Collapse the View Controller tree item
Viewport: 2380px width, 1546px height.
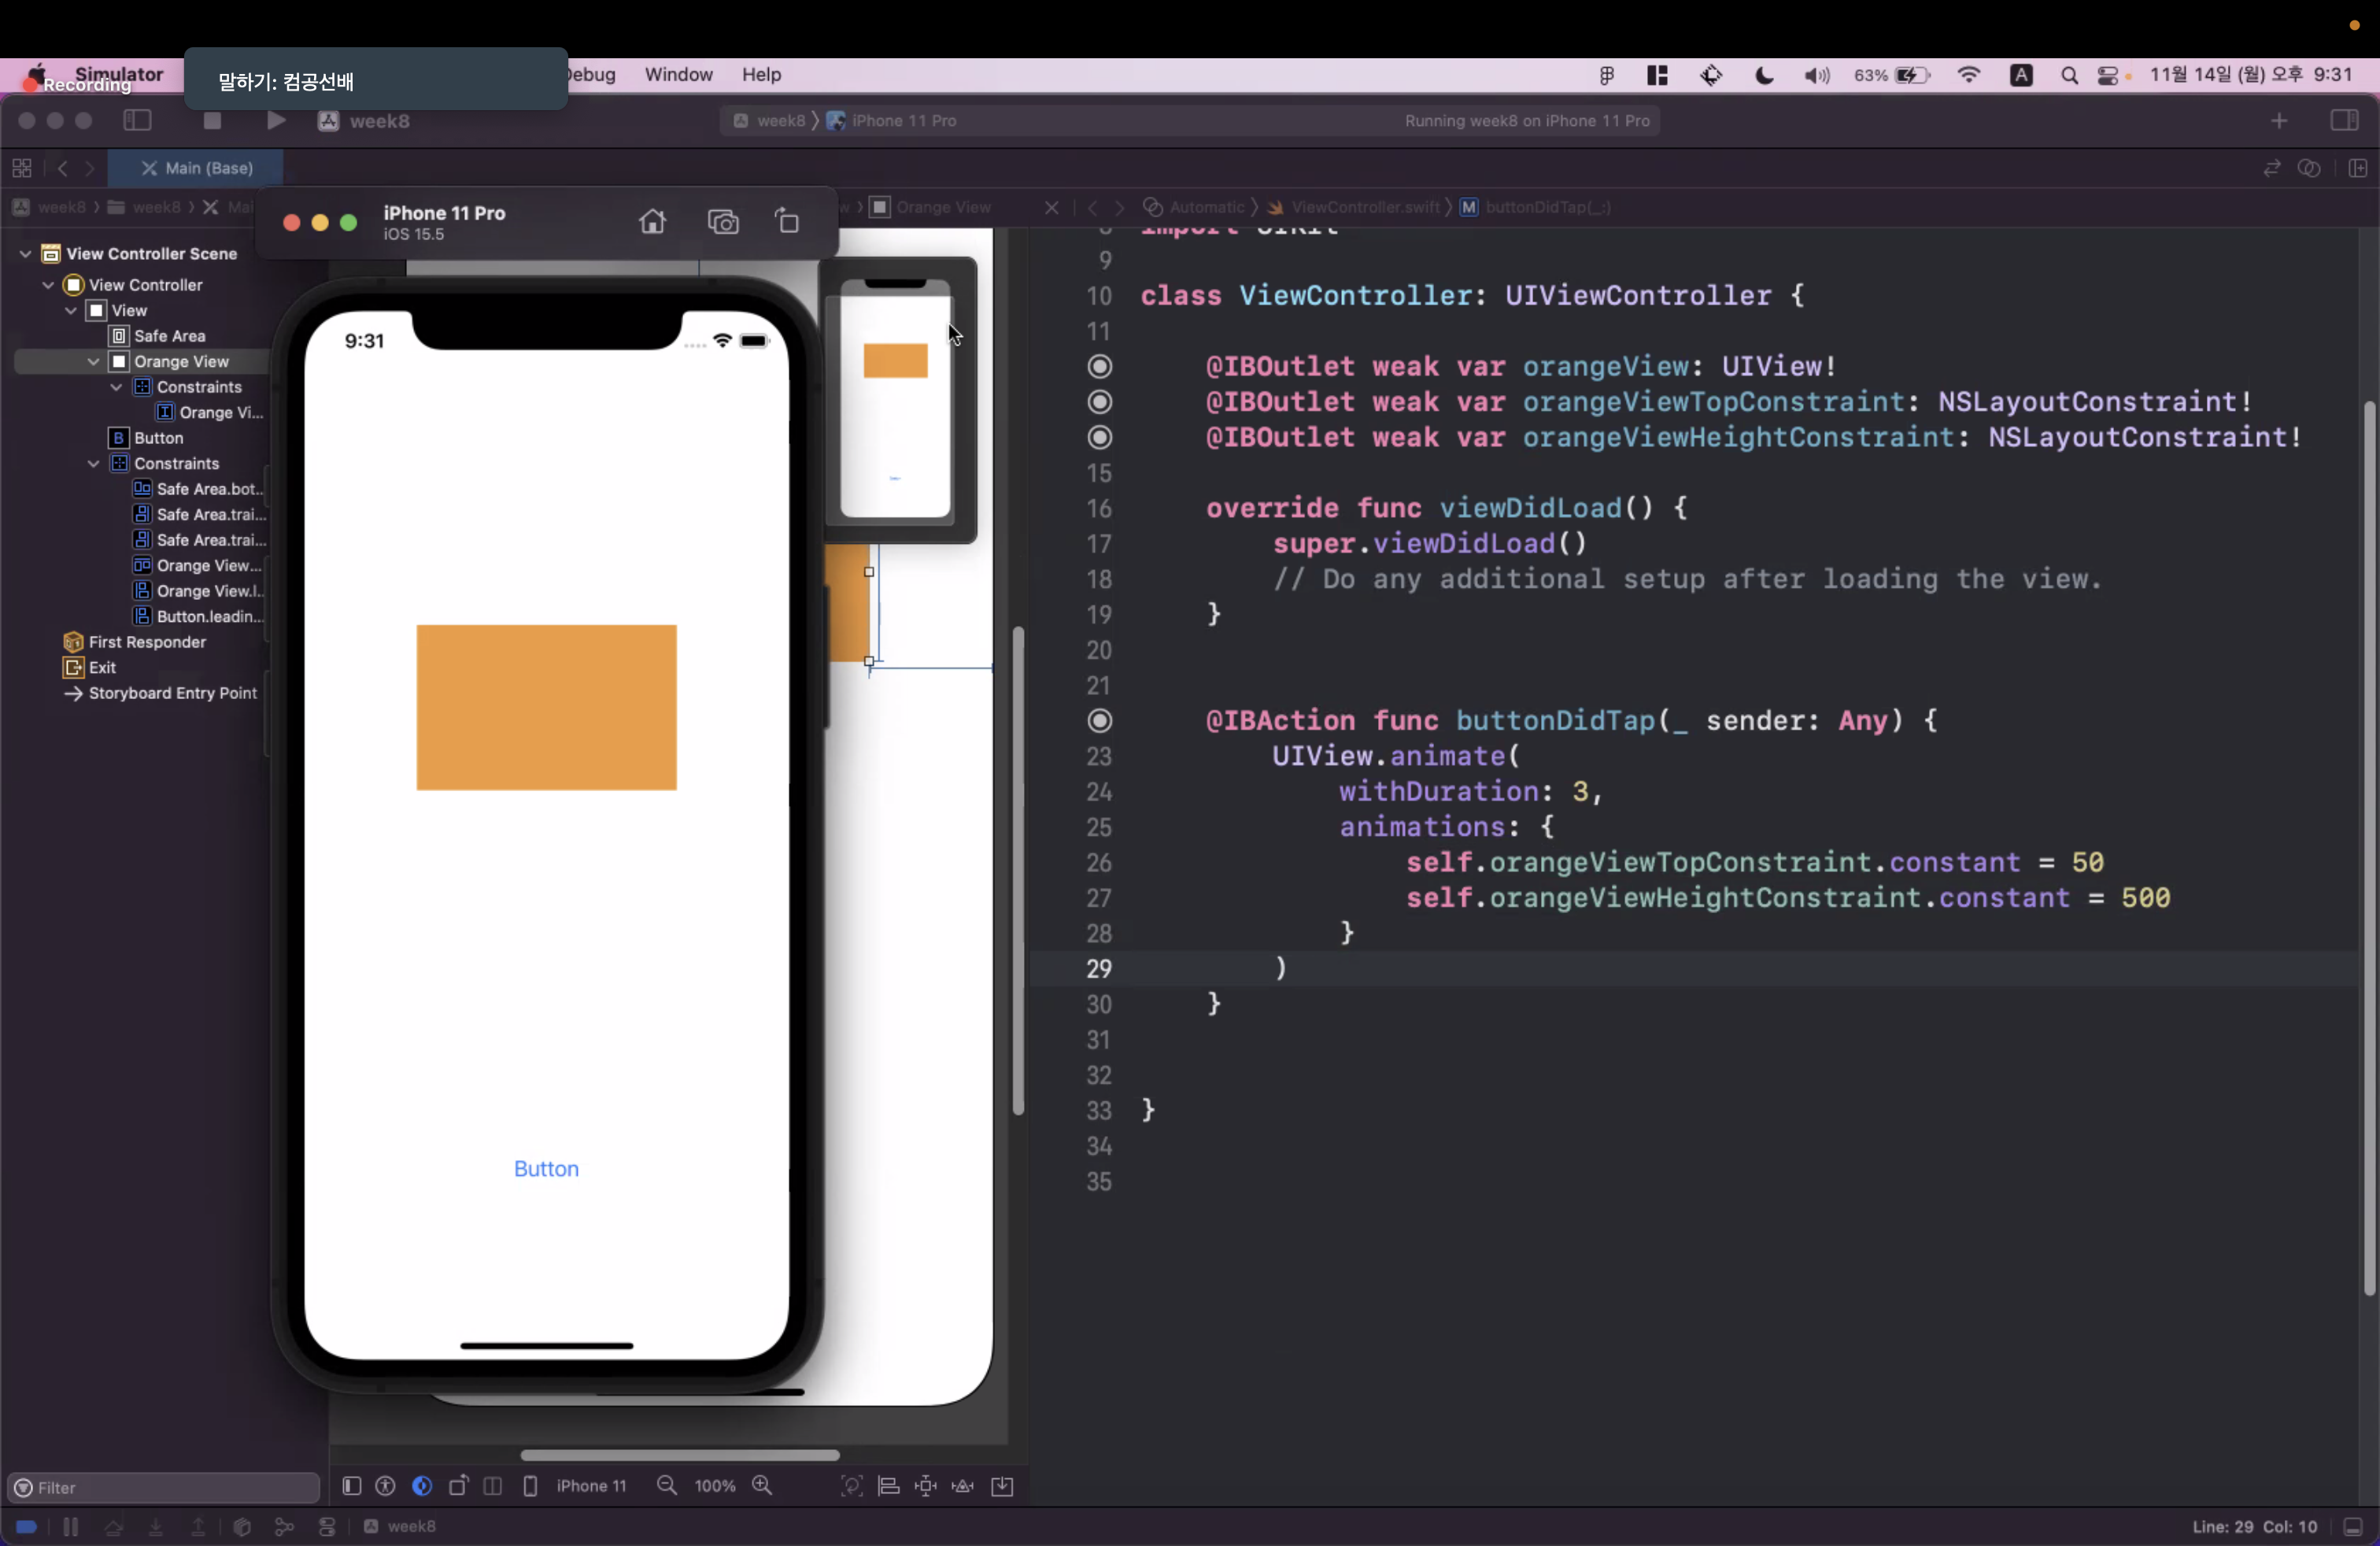(x=48, y=285)
